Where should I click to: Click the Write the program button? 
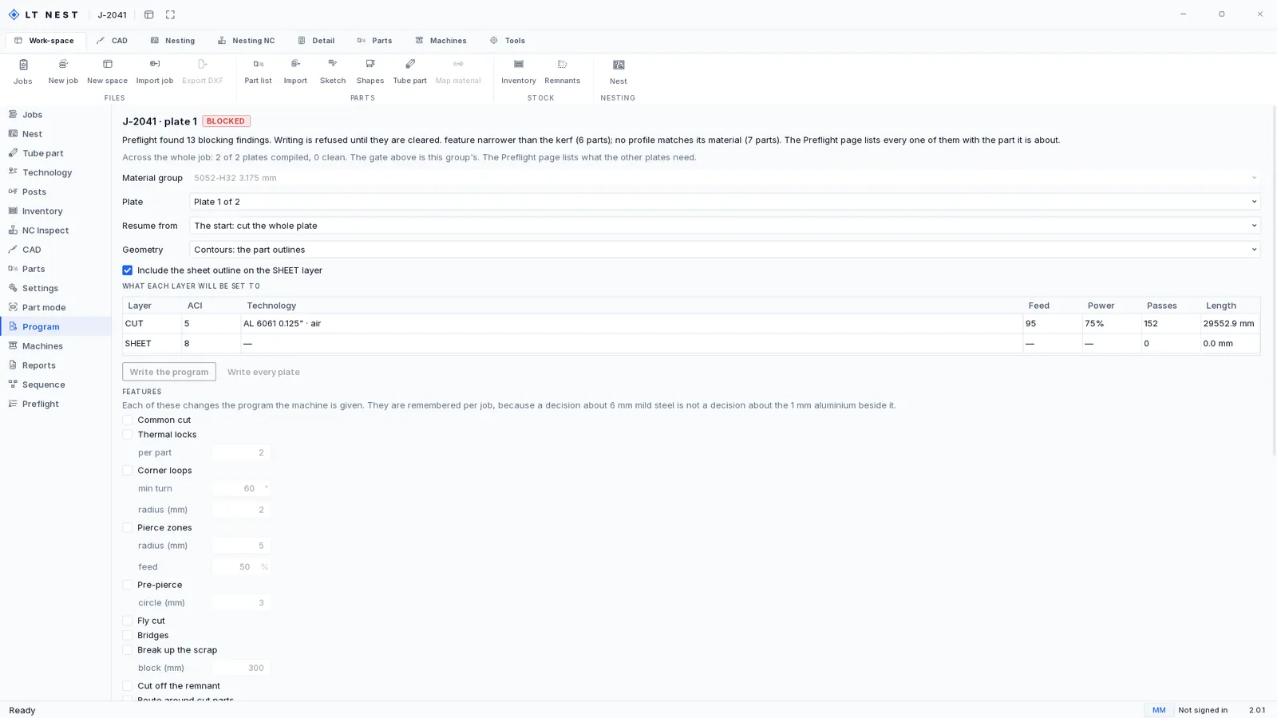click(169, 372)
